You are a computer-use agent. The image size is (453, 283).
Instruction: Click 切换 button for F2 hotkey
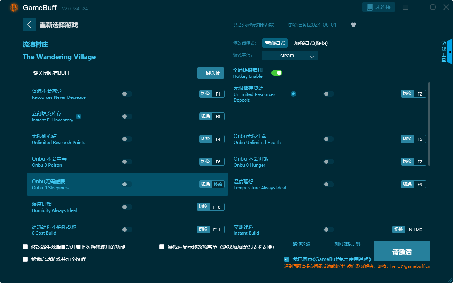(x=407, y=94)
